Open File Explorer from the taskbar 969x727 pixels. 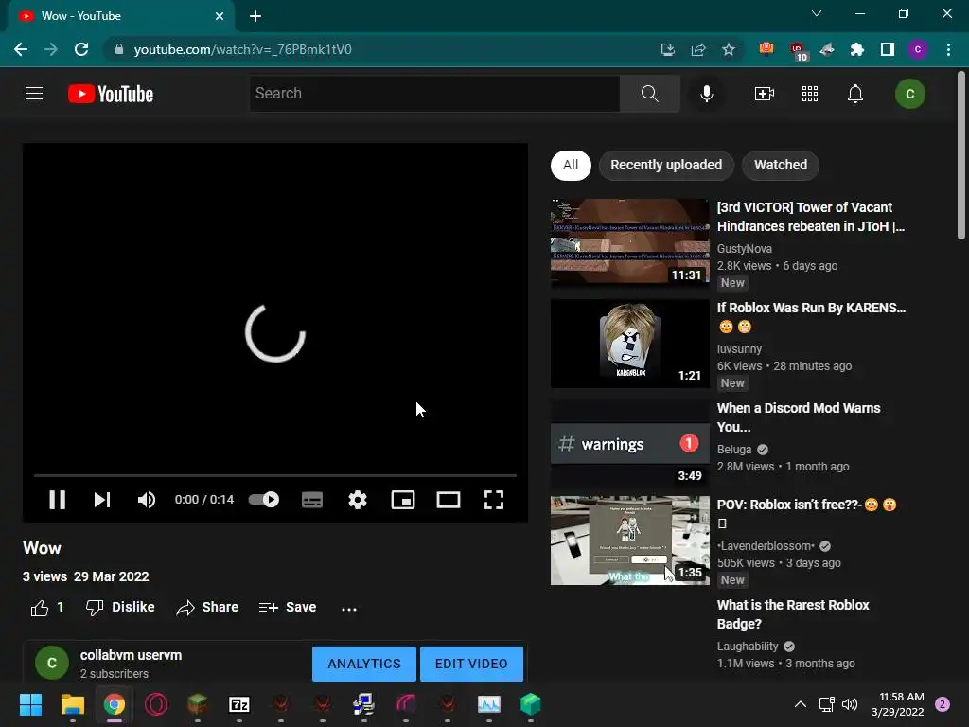pos(72,704)
